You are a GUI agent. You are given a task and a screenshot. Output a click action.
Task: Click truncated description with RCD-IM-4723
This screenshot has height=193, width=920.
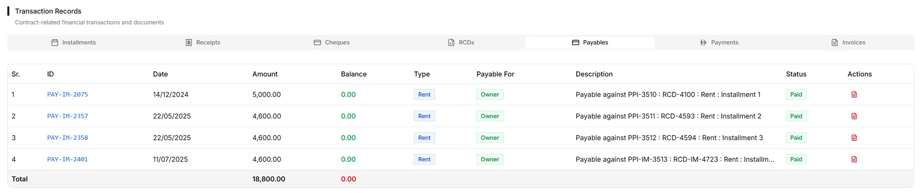[x=675, y=159]
